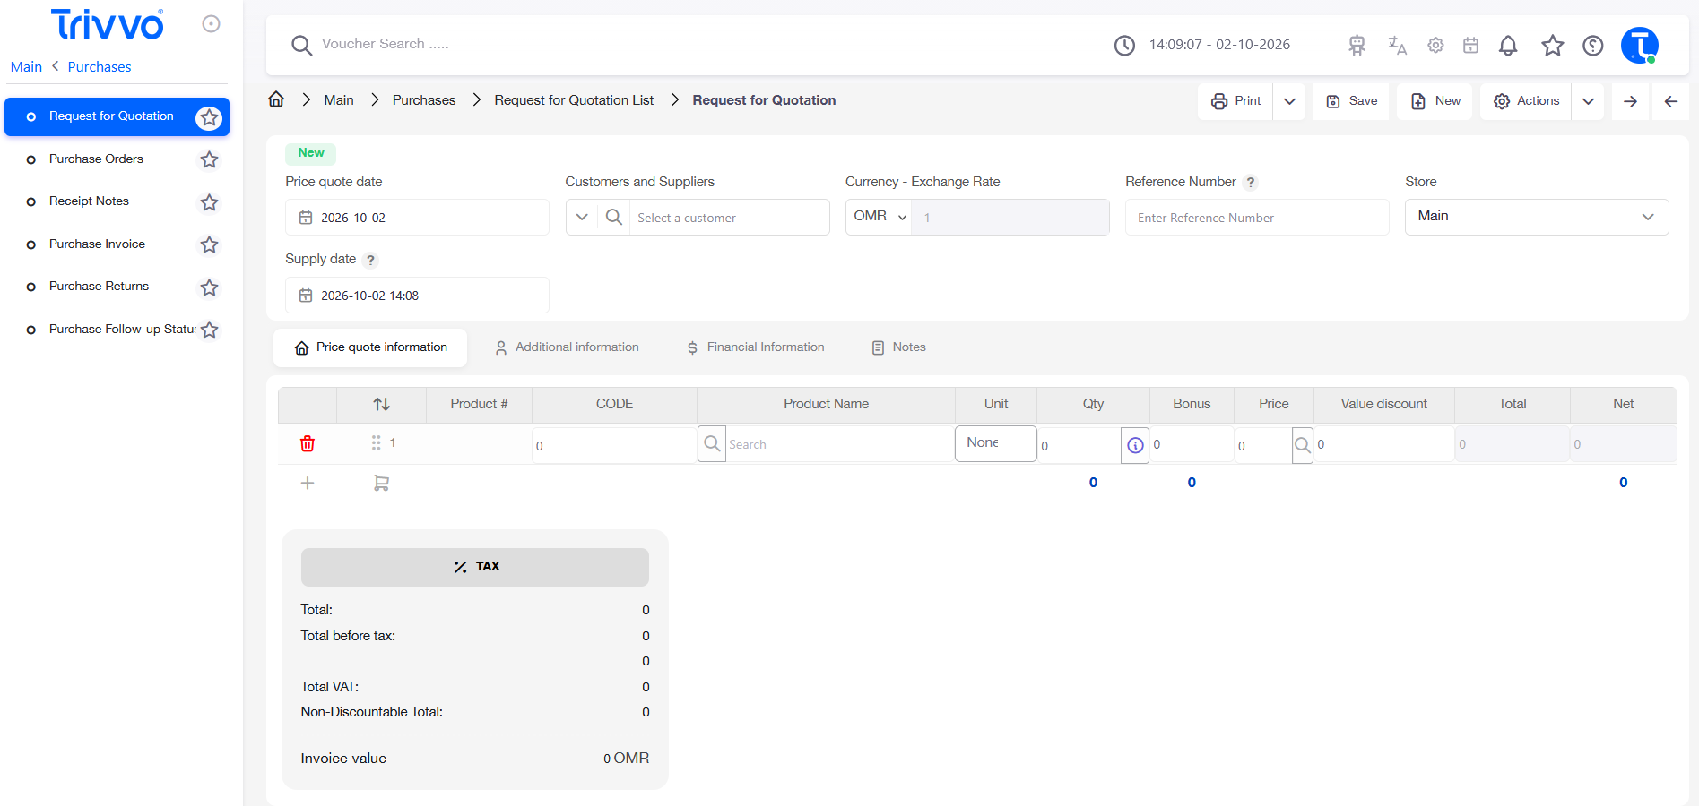Click the home icon in breadcrumb

coord(276,99)
